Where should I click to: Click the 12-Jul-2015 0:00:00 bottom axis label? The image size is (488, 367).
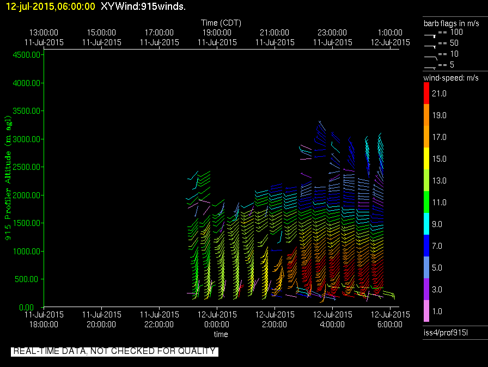(x=217, y=319)
